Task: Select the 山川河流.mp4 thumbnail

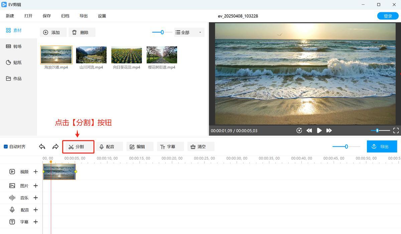Action: pos(91,55)
